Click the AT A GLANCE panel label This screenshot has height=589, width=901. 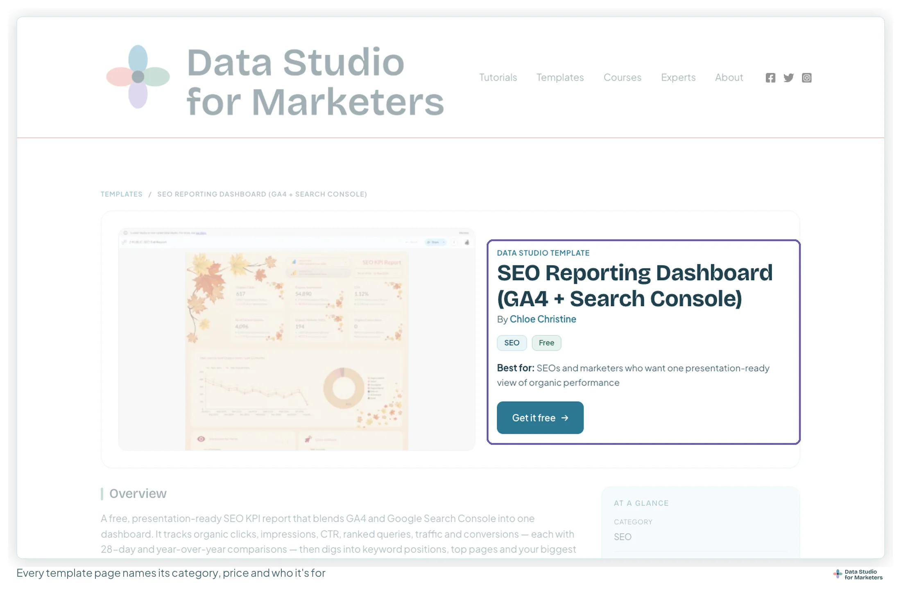click(641, 503)
